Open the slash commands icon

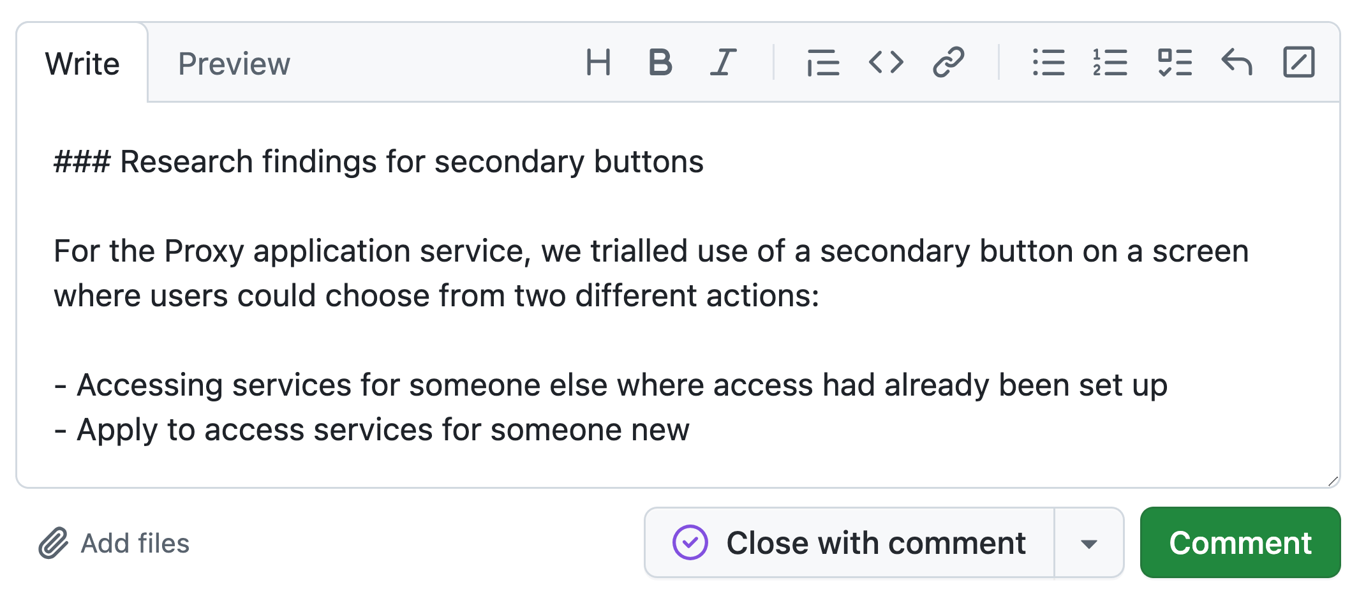click(x=1300, y=63)
